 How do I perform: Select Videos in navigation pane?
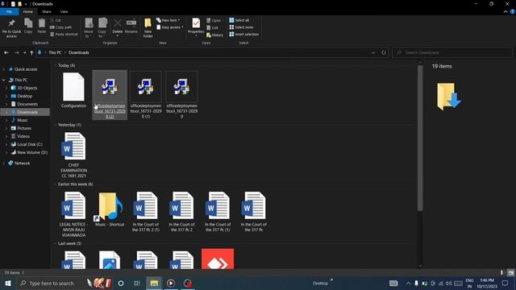23,136
